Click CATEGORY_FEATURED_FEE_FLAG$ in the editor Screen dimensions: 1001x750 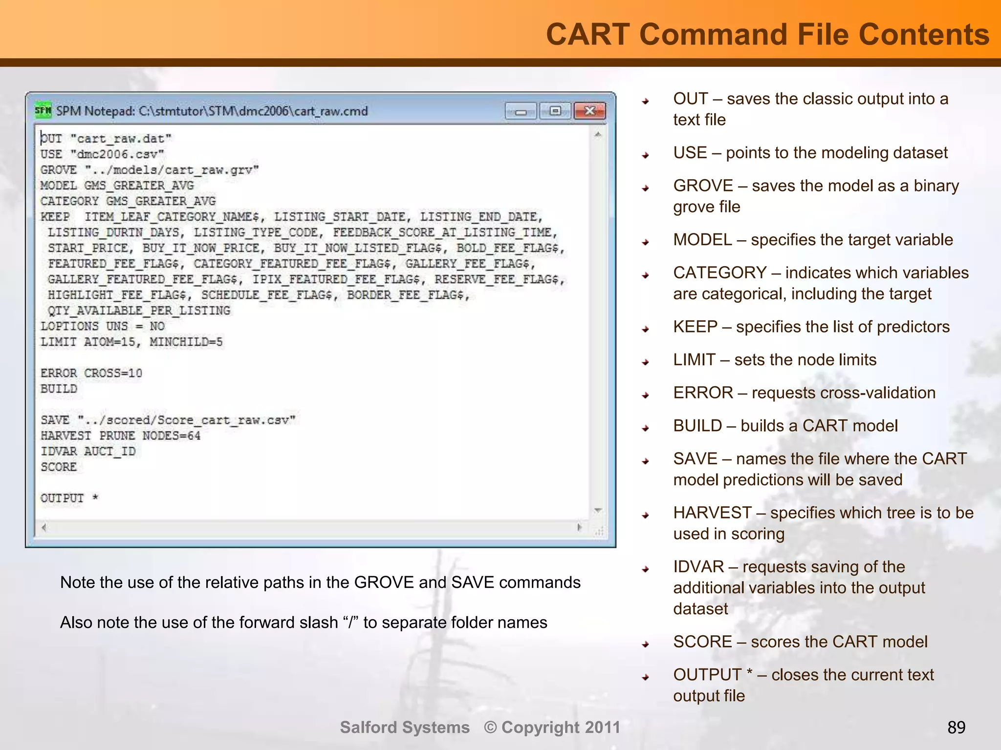(292, 264)
